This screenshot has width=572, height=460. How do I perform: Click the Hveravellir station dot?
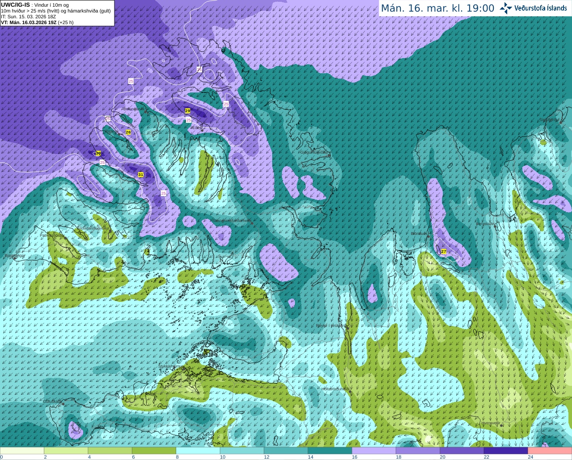click(502, 426)
